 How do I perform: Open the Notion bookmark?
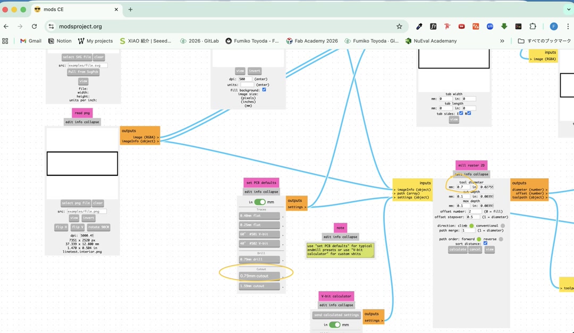click(x=60, y=41)
